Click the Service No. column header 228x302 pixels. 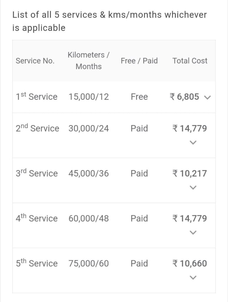click(35, 61)
